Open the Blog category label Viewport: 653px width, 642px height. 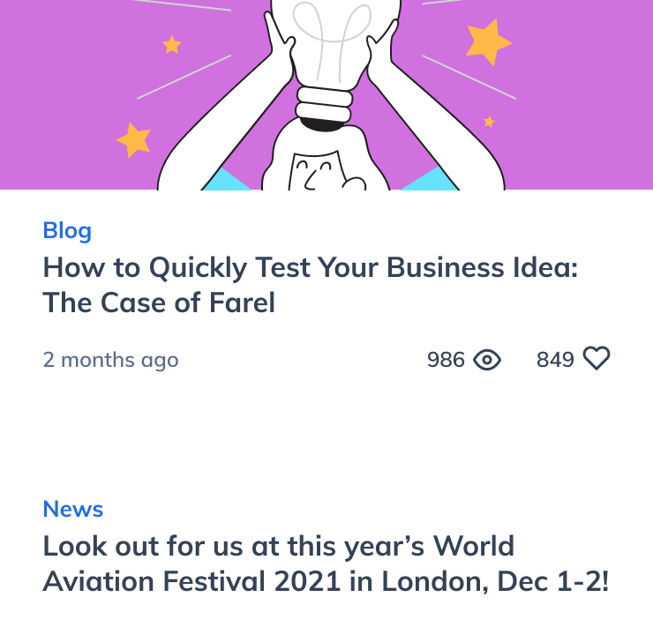(67, 231)
